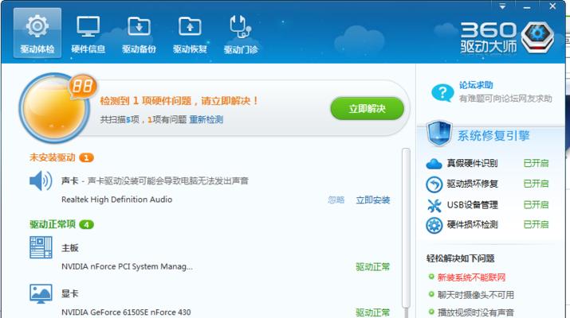Open the 驱动门诊 tab
Image resolution: width=570 pixels, height=318 pixels.
(x=241, y=33)
